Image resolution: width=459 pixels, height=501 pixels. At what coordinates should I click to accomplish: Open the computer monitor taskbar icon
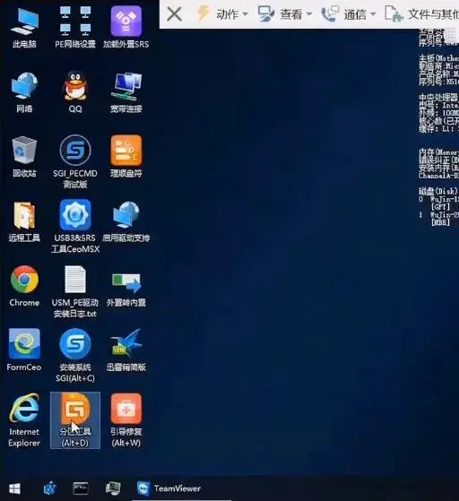click(113, 488)
